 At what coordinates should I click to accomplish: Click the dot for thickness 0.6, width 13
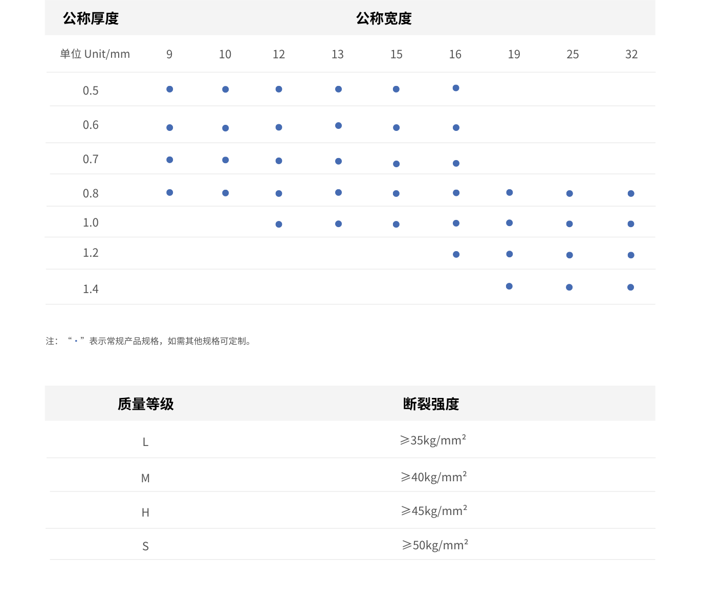click(338, 125)
